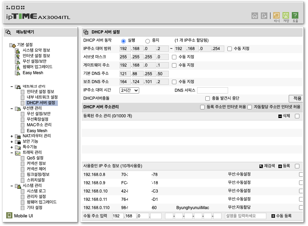Screen dimensions: 308x226
Task: Expand the 특수기능 tree node
Action: pos(12,147)
